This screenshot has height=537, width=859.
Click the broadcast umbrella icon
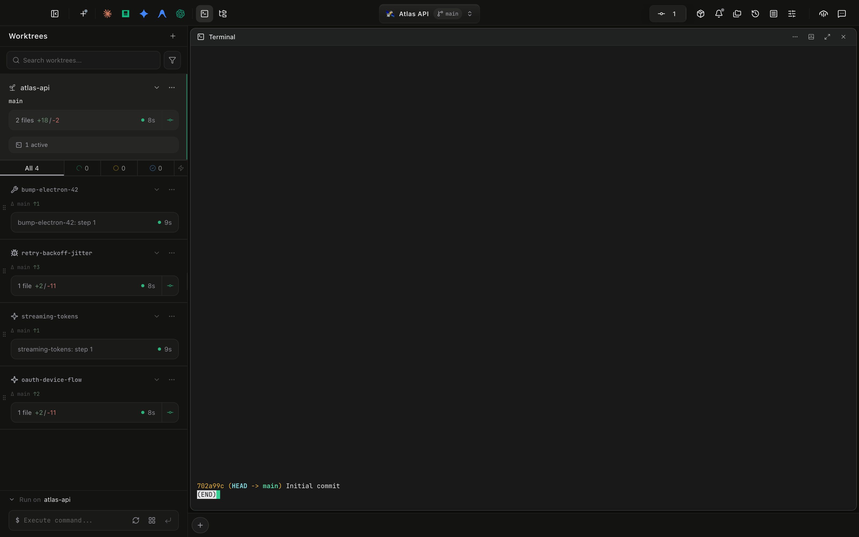pyautogui.click(x=824, y=14)
